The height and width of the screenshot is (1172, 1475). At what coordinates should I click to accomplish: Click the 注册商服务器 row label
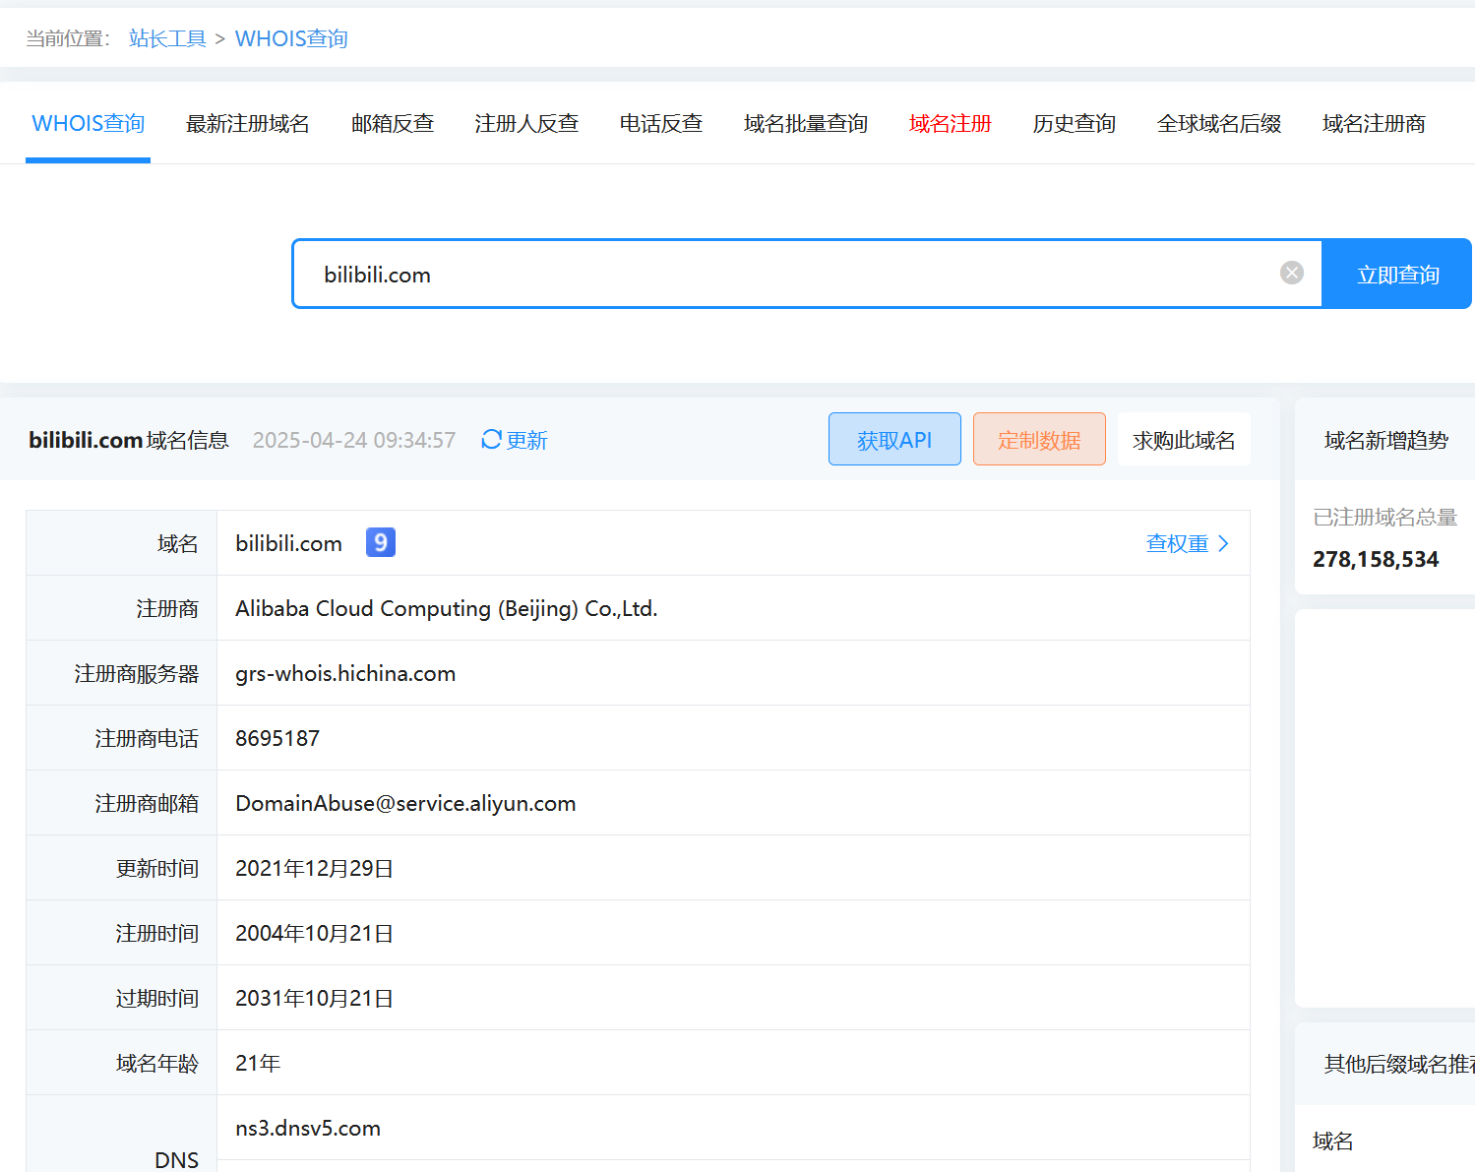click(x=137, y=673)
